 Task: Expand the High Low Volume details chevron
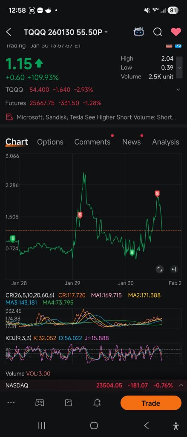(179, 67)
